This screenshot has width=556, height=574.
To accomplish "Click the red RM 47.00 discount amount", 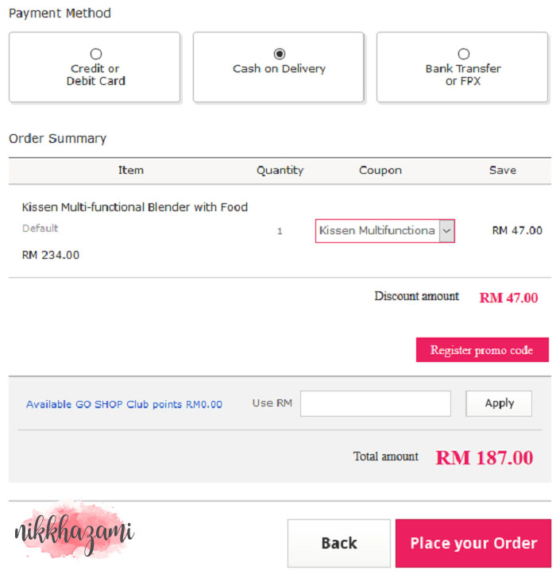I will [x=508, y=298].
